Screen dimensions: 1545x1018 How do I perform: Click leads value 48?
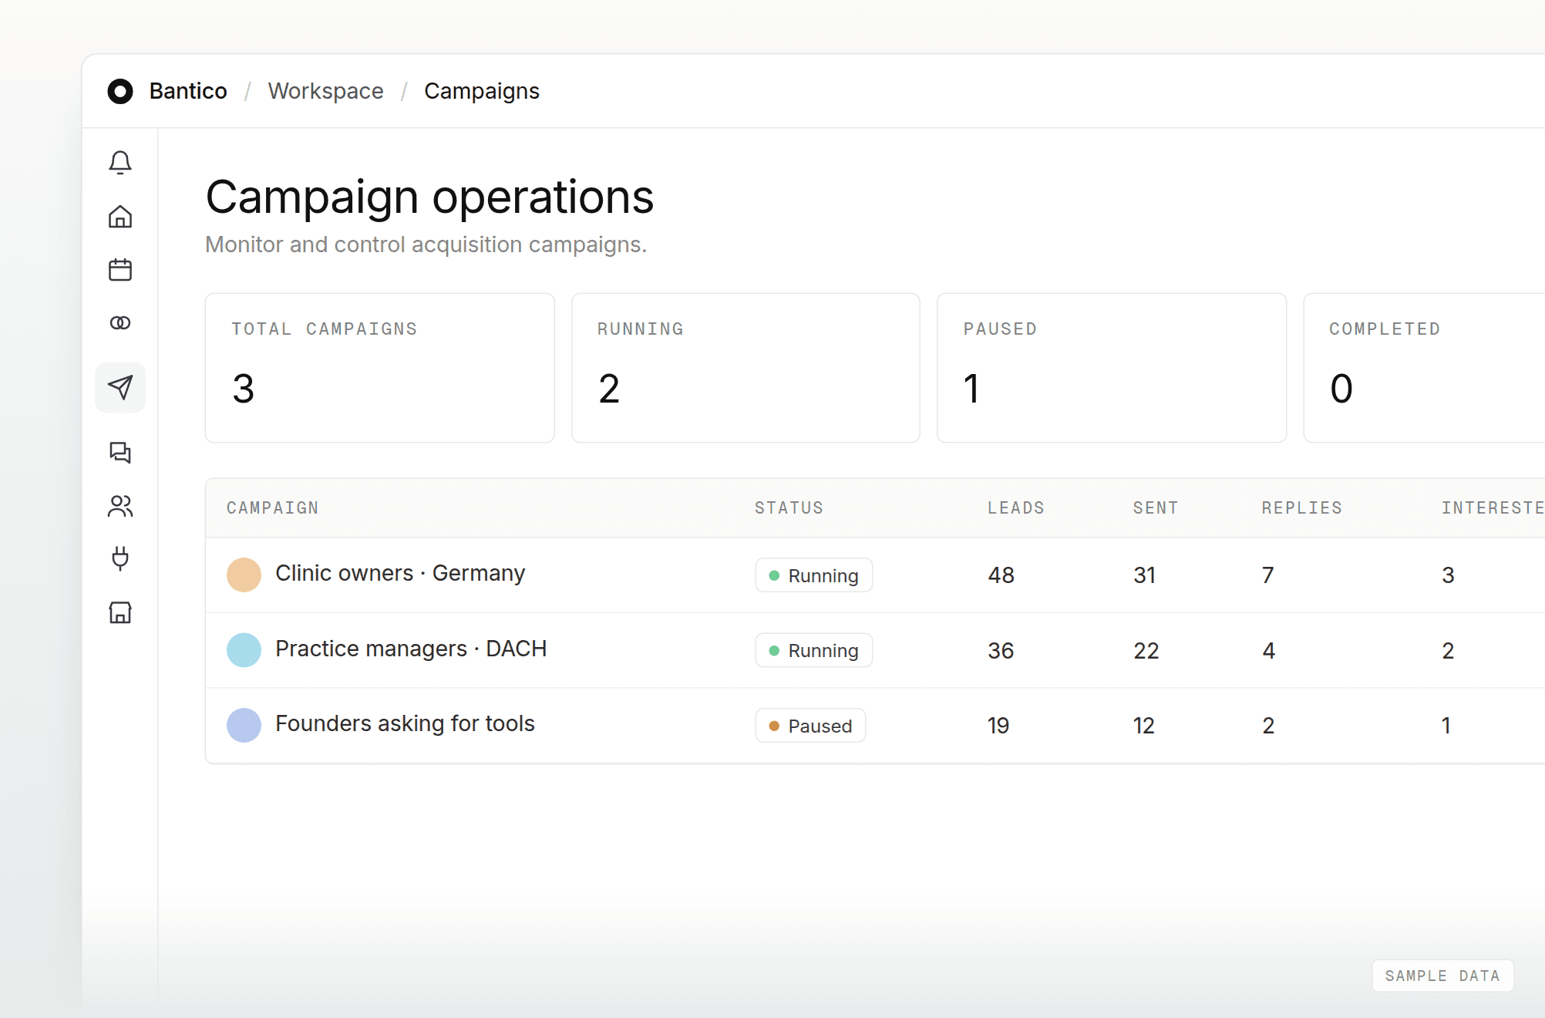pyautogui.click(x=1001, y=575)
